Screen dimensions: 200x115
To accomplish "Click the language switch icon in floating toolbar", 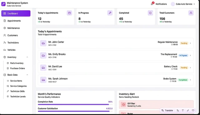I will (178, 110).
